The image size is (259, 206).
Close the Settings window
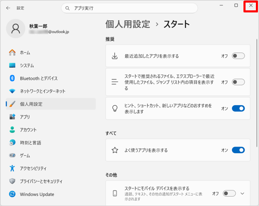click(251, 6)
